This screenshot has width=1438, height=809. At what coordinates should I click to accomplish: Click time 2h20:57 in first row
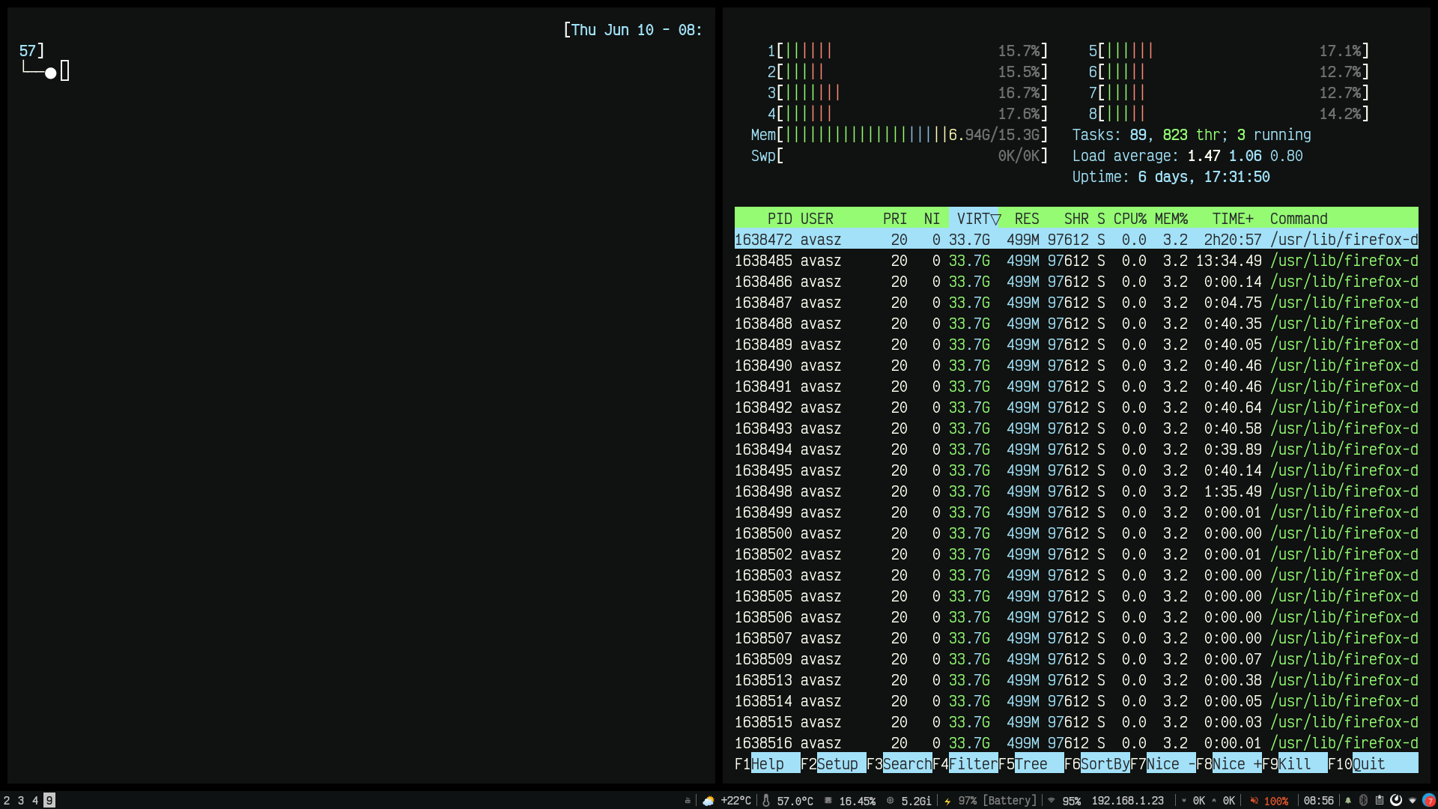1233,240
